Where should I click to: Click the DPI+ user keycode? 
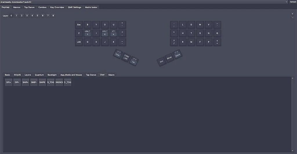(8, 82)
